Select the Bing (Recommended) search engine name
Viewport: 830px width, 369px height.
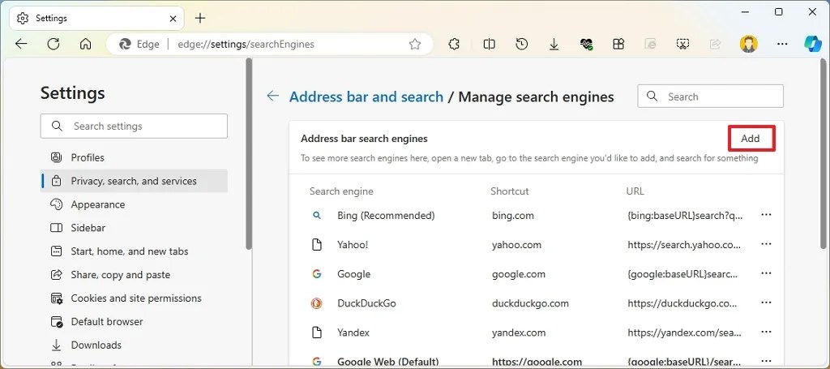386,216
